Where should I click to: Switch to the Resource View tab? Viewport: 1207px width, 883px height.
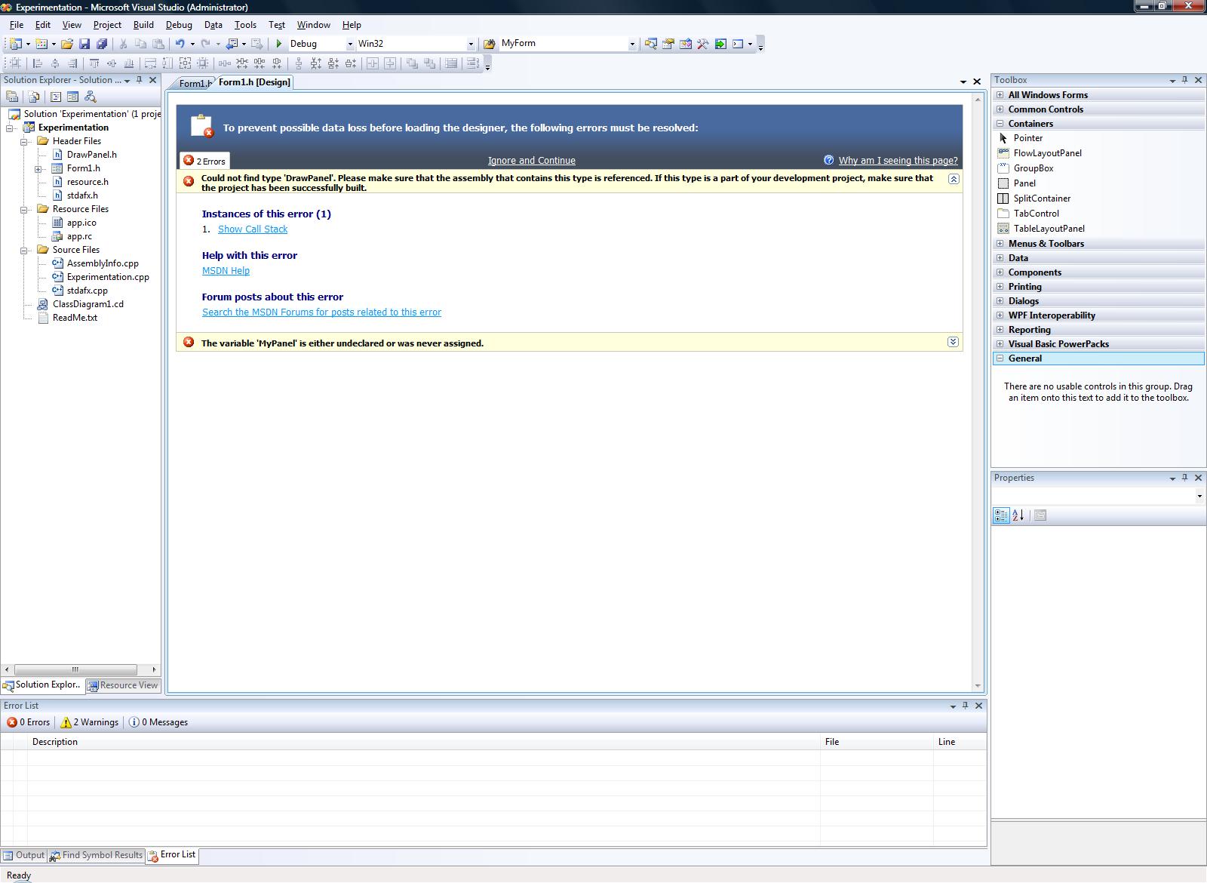click(123, 685)
